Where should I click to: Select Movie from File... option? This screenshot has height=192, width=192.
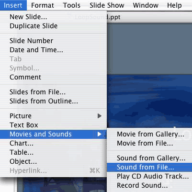[x=149, y=143]
